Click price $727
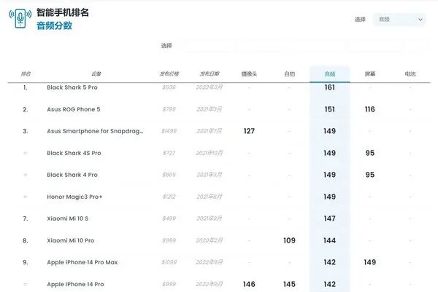438x292 pixels. coord(169,153)
